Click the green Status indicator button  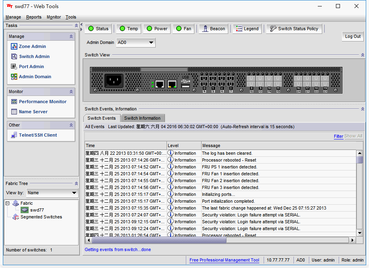point(98,29)
